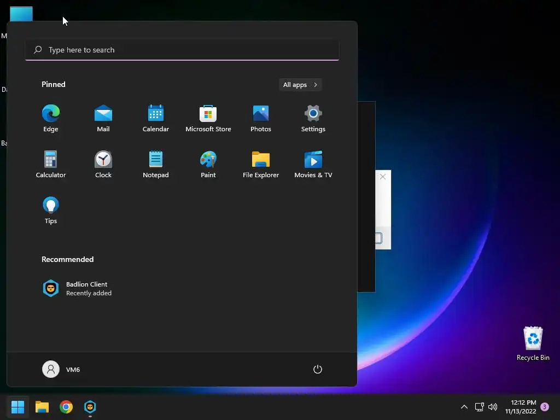Close the dialog behind the Start menu
560x420 pixels.
tap(382, 177)
